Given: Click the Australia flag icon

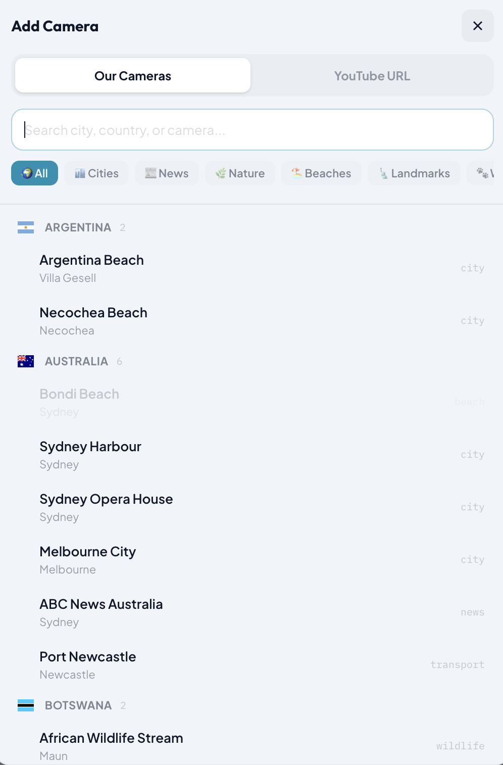Looking at the screenshot, I should (25, 361).
